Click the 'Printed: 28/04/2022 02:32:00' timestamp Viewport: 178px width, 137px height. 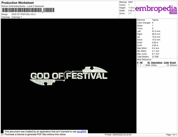[x=118, y=135]
